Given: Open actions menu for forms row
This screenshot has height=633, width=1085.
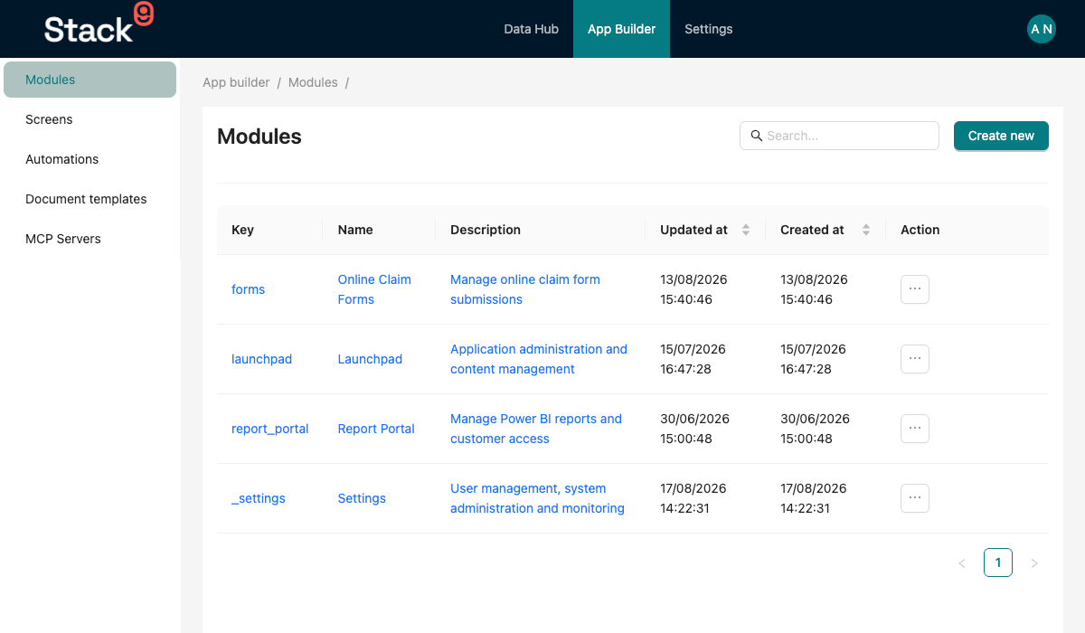Looking at the screenshot, I should (x=915, y=289).
